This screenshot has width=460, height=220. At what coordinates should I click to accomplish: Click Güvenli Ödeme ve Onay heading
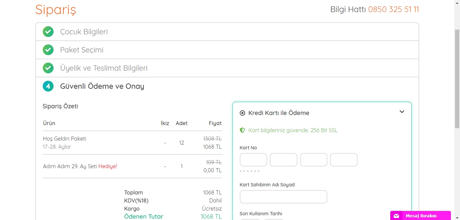(x=102, y=86)
